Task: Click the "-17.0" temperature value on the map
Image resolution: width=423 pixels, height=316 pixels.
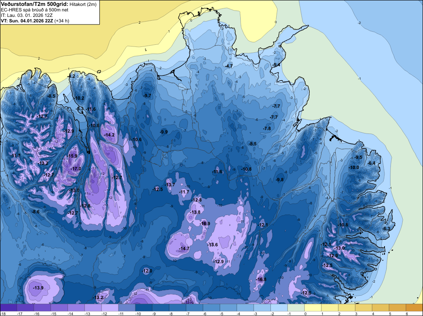Action: click(76, 169)
